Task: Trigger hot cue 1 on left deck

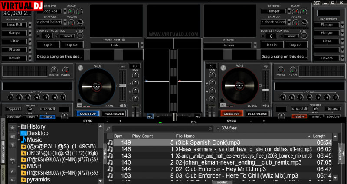Action: click(9, 97)
